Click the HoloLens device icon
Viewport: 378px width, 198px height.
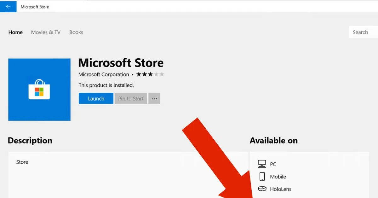coord(262,189)
